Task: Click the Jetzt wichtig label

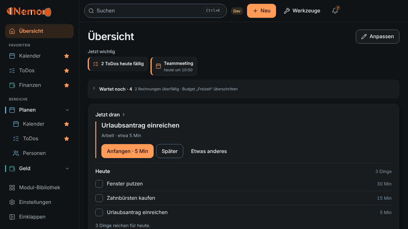Action: 101,52
